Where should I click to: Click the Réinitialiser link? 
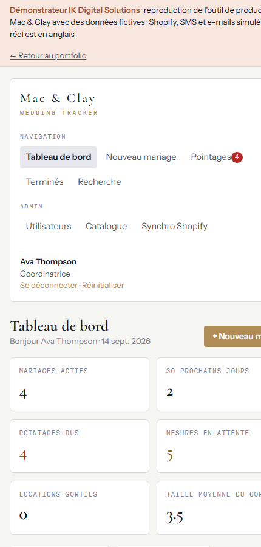pyautogui.click(x=103, y=286)
